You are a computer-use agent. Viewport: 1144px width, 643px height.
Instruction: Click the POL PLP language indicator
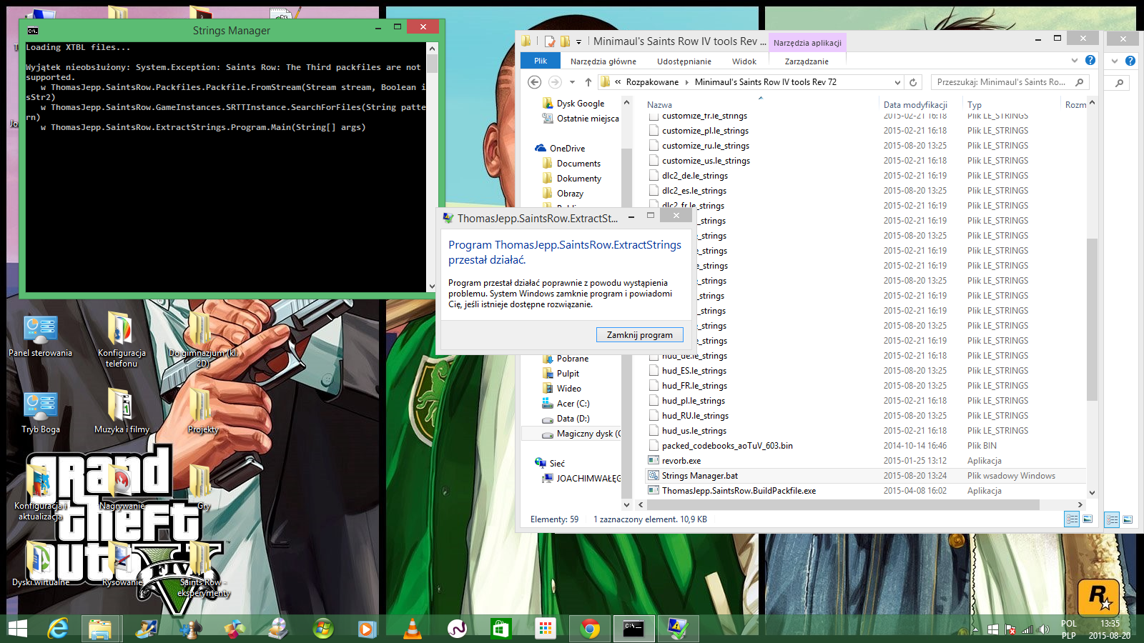point(1068,629)
